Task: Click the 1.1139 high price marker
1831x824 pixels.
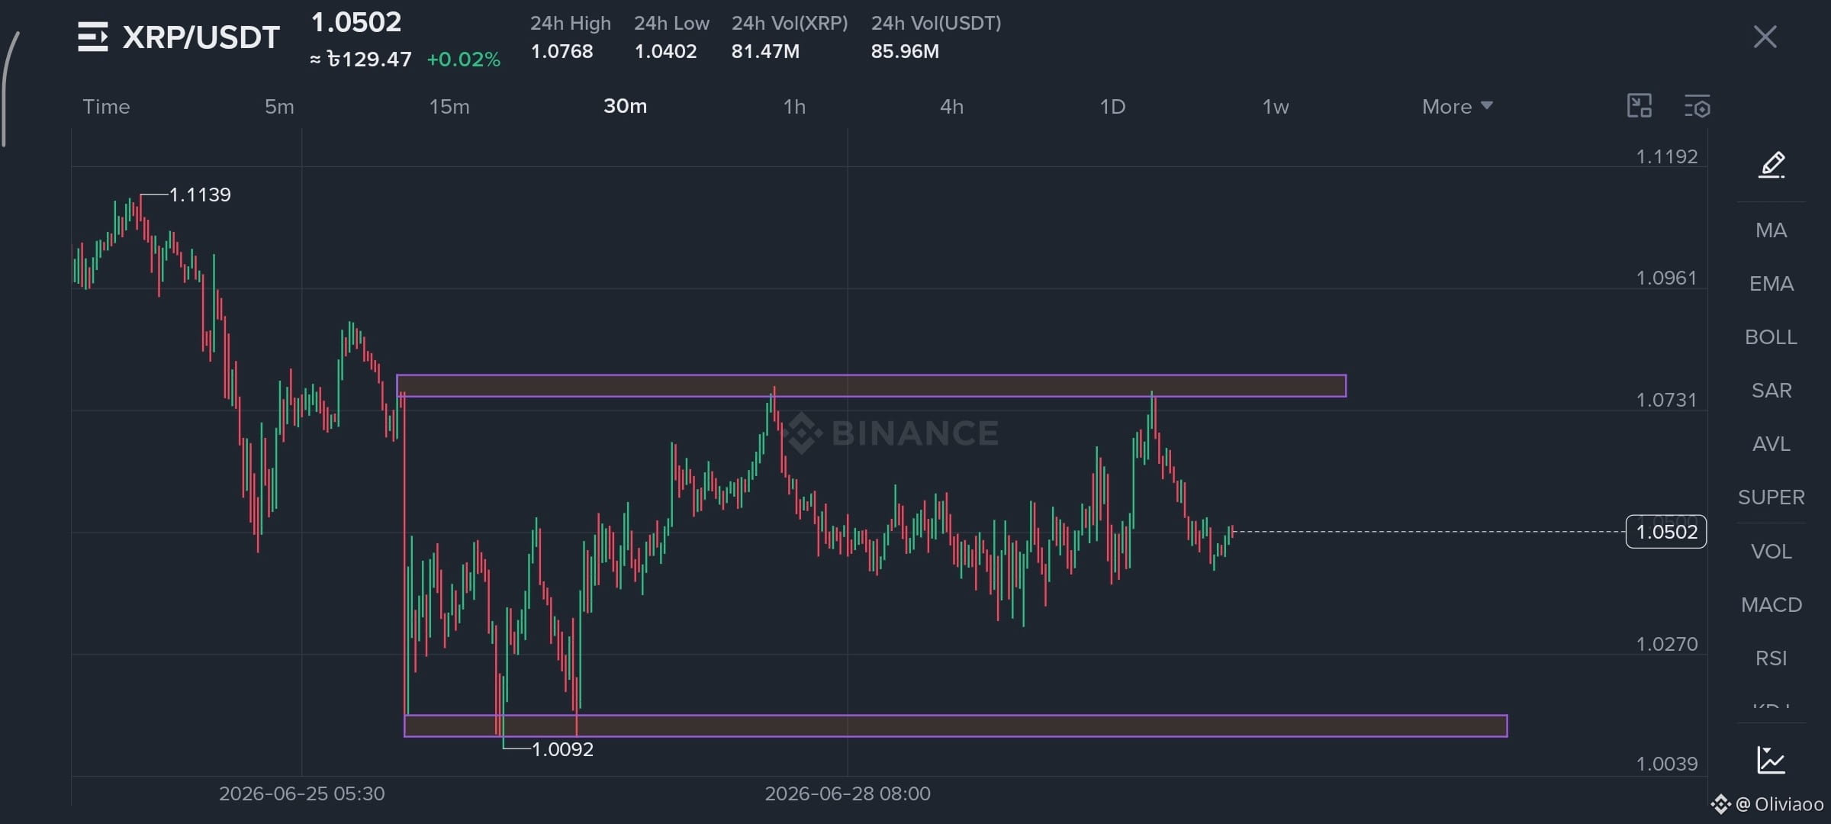Action: [200, 195]
